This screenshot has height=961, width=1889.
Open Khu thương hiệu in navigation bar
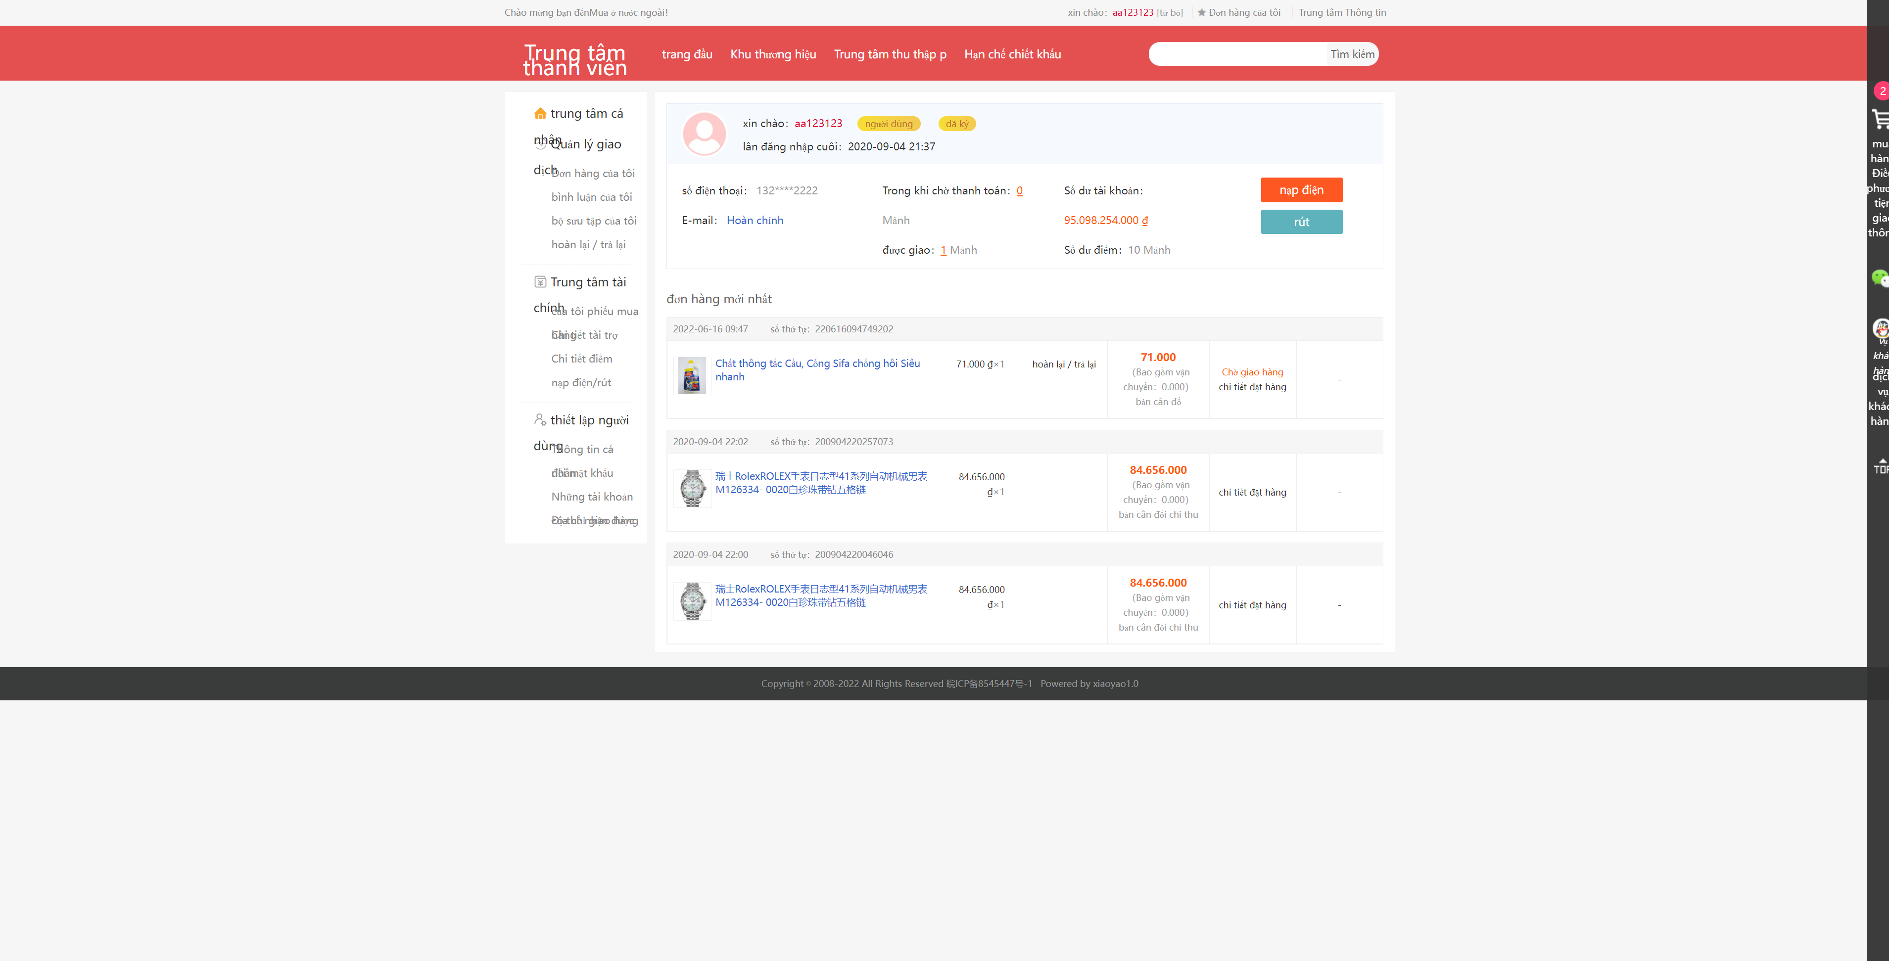[773, 54]
